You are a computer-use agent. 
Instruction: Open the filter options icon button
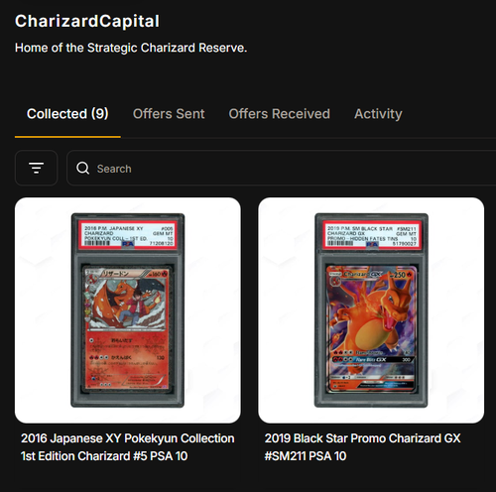36,168
